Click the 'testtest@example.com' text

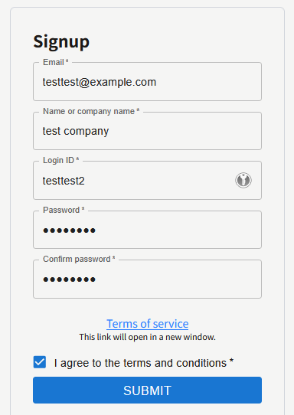click(x=100, y=82)
